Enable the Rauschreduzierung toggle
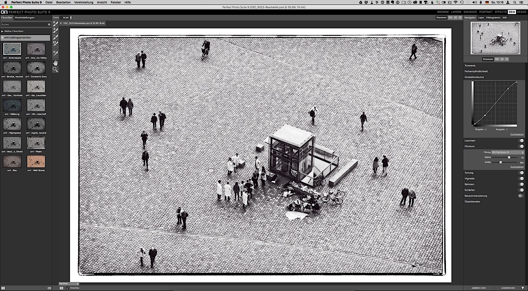 coord(521,196)
